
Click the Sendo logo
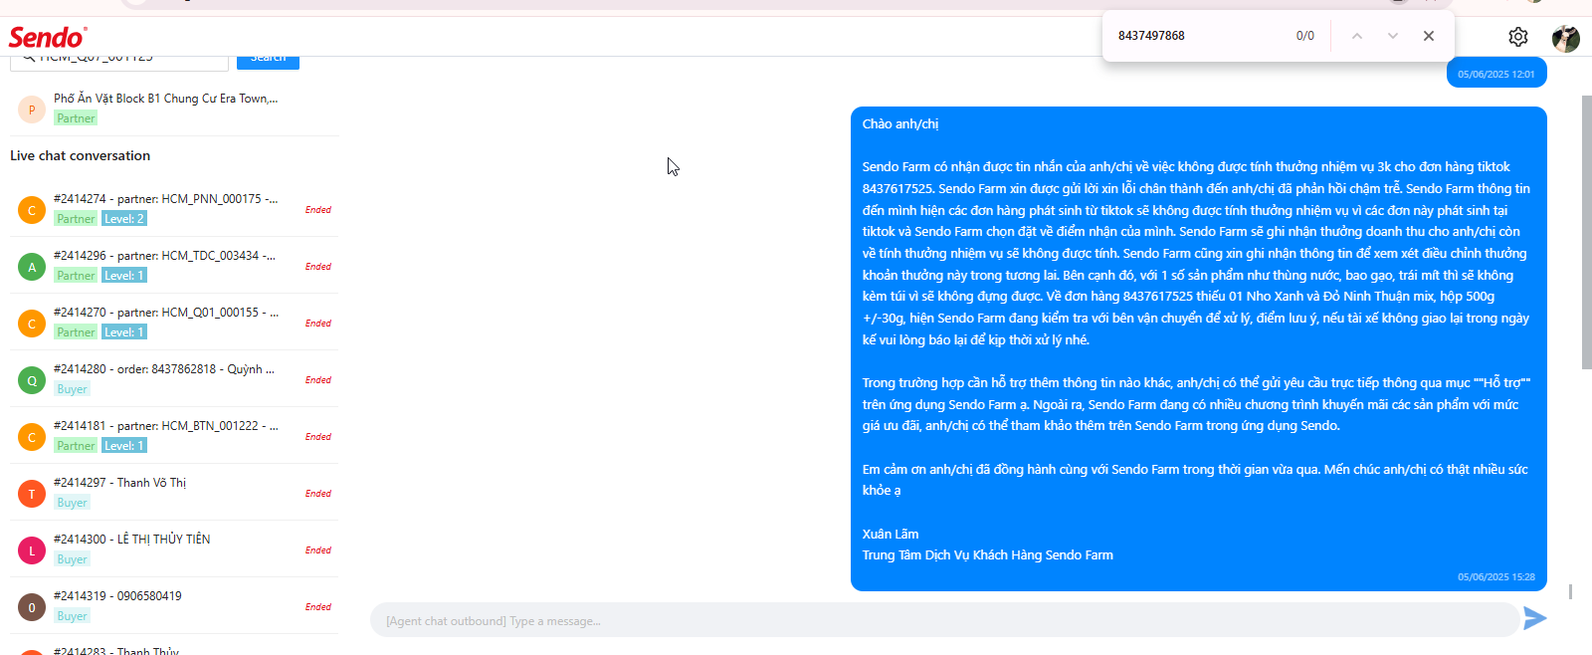(x=48, y=37)
